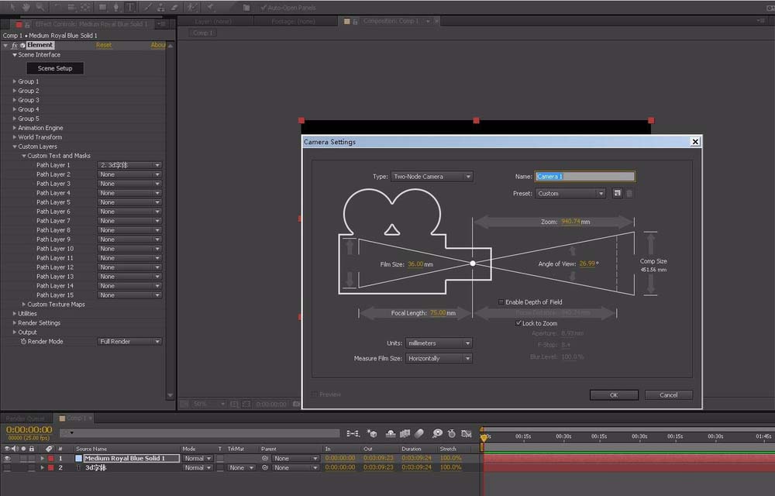Click the camera Name input field
The width and height of the screenshot is (775, 496).
pyautogui.click(x=585, y=177)
